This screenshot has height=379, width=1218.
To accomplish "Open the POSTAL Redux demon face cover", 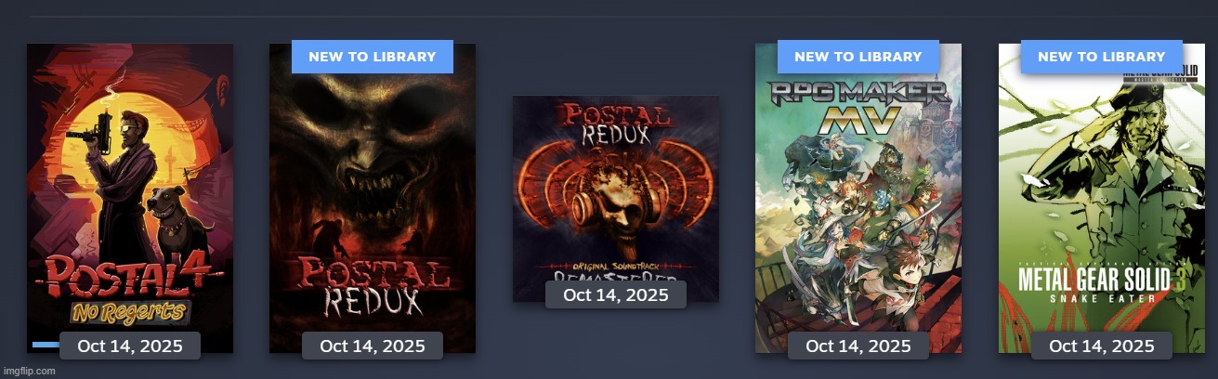I will point(373,198).
